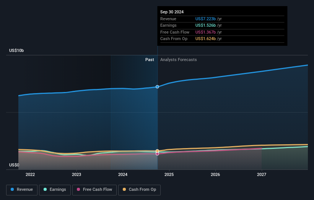This screenshot has width=314, height=200.
Task: Click the Free Cash Flow label in tooltip
Action: click(175, 32)
